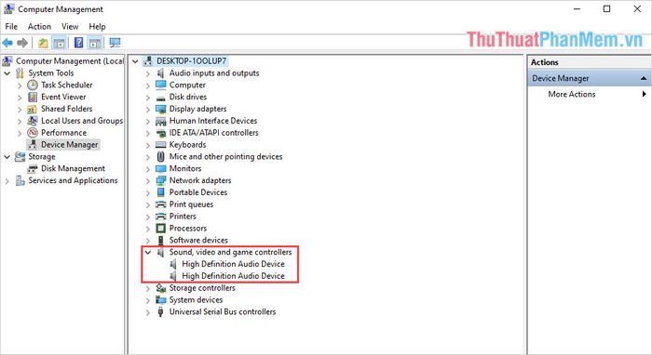Screen dimensions: 652x355
Task: Expand the Monitors chevron
Action: [147, 169]
